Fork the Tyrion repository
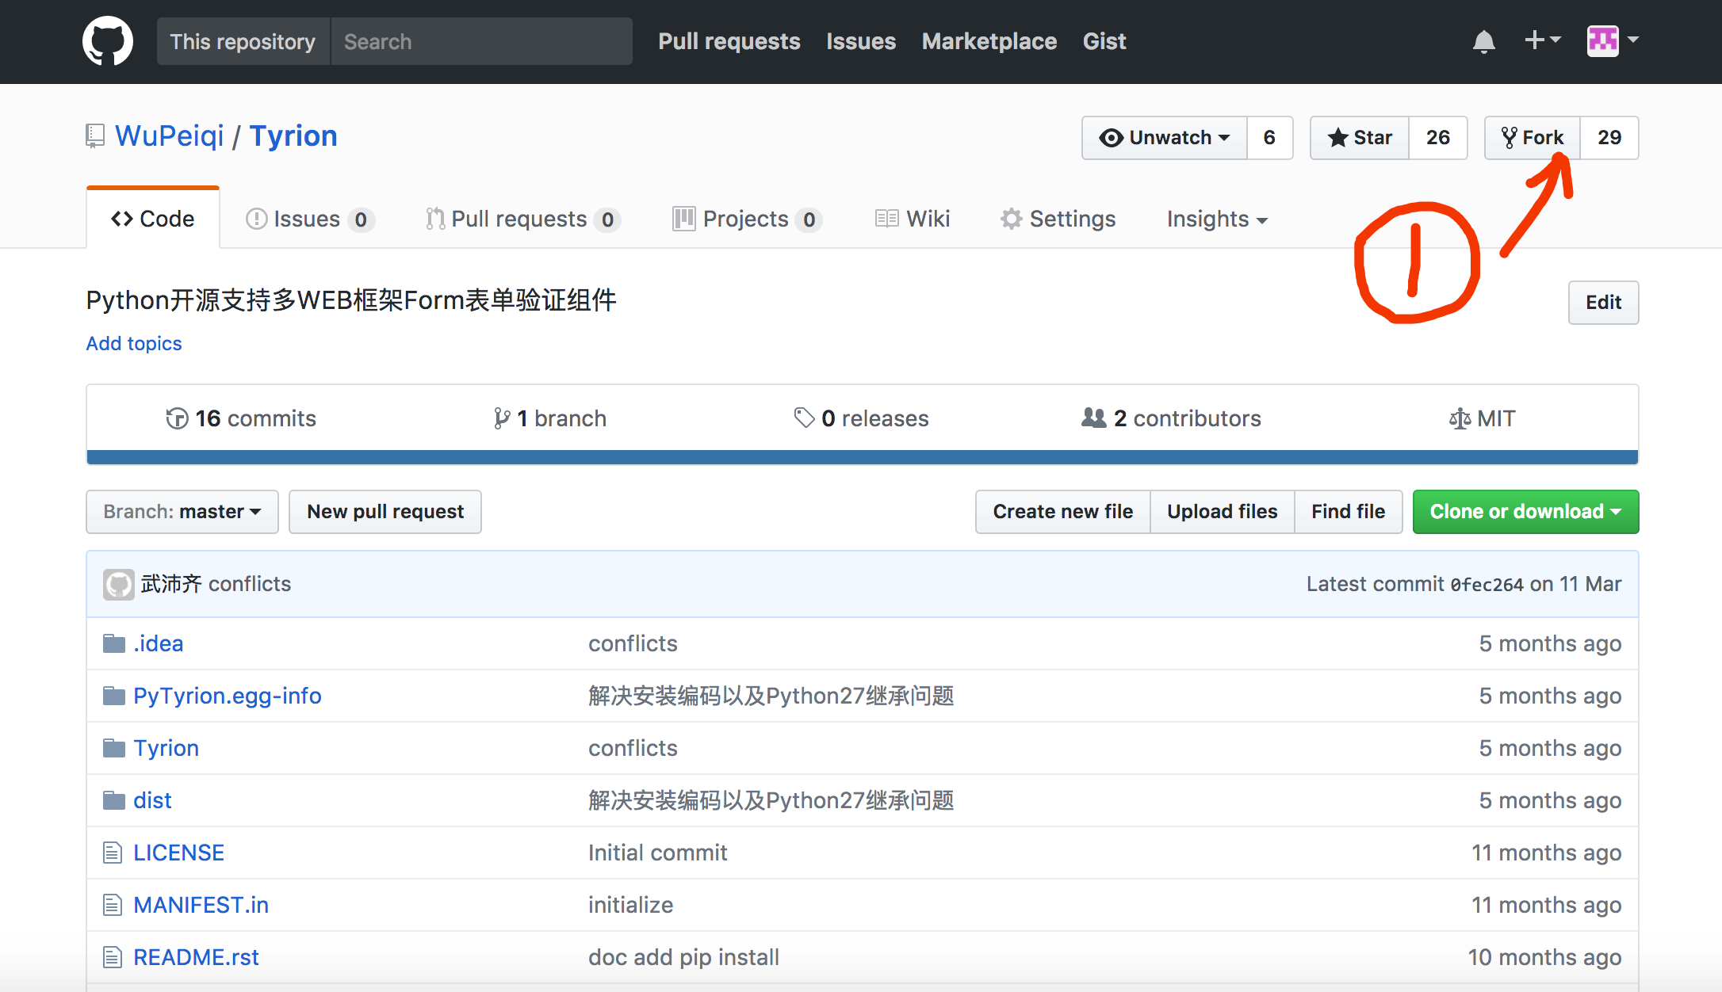Screen dimensions: 1722x992 pos(1533,138)
